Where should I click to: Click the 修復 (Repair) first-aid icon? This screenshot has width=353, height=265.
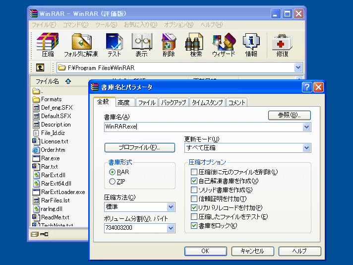pyautogui.click(x=282, y=42)
